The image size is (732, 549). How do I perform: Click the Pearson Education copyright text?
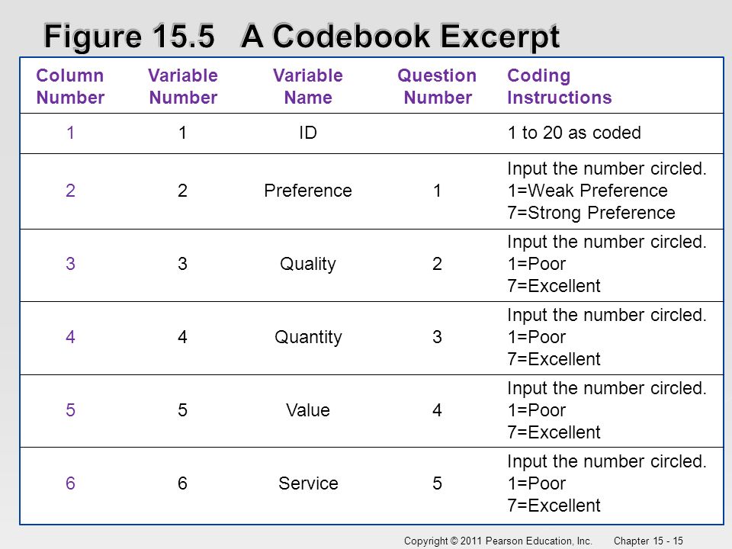tap(498, 541)
